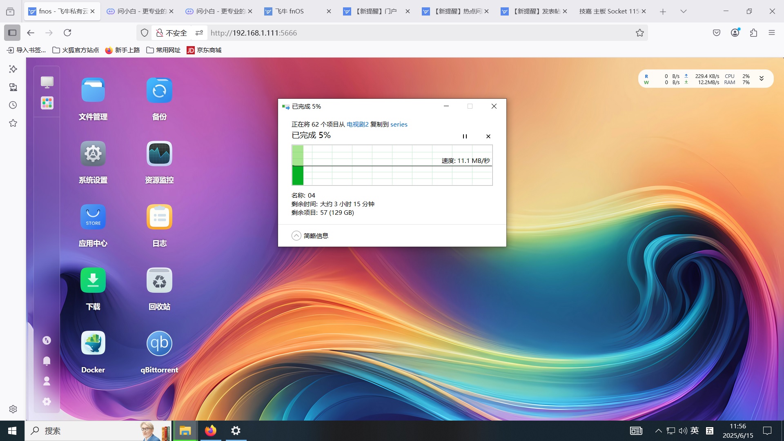The image size is (784, 441).
Task: Open Firefox sidebar bookmarks star icon
Action: pyautogui.click(x=13, y=123)
